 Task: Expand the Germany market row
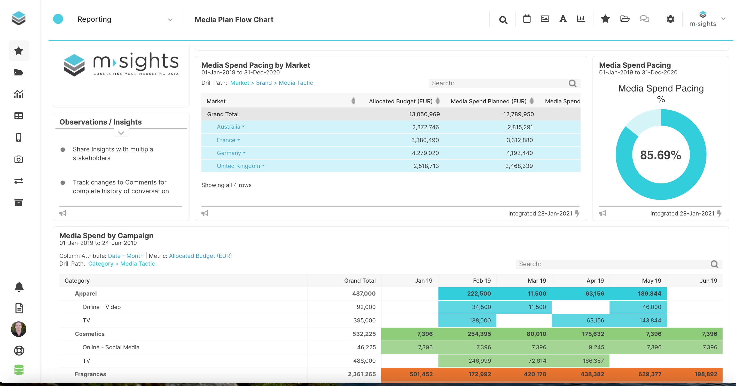244,153
